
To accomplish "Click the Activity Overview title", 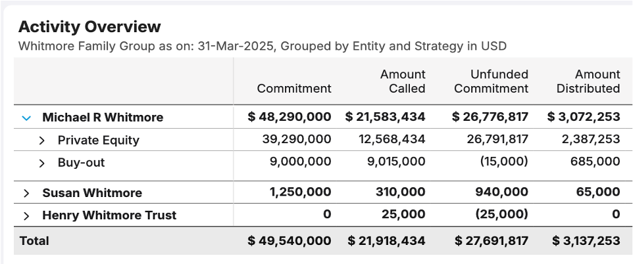I will click(89, 27).
